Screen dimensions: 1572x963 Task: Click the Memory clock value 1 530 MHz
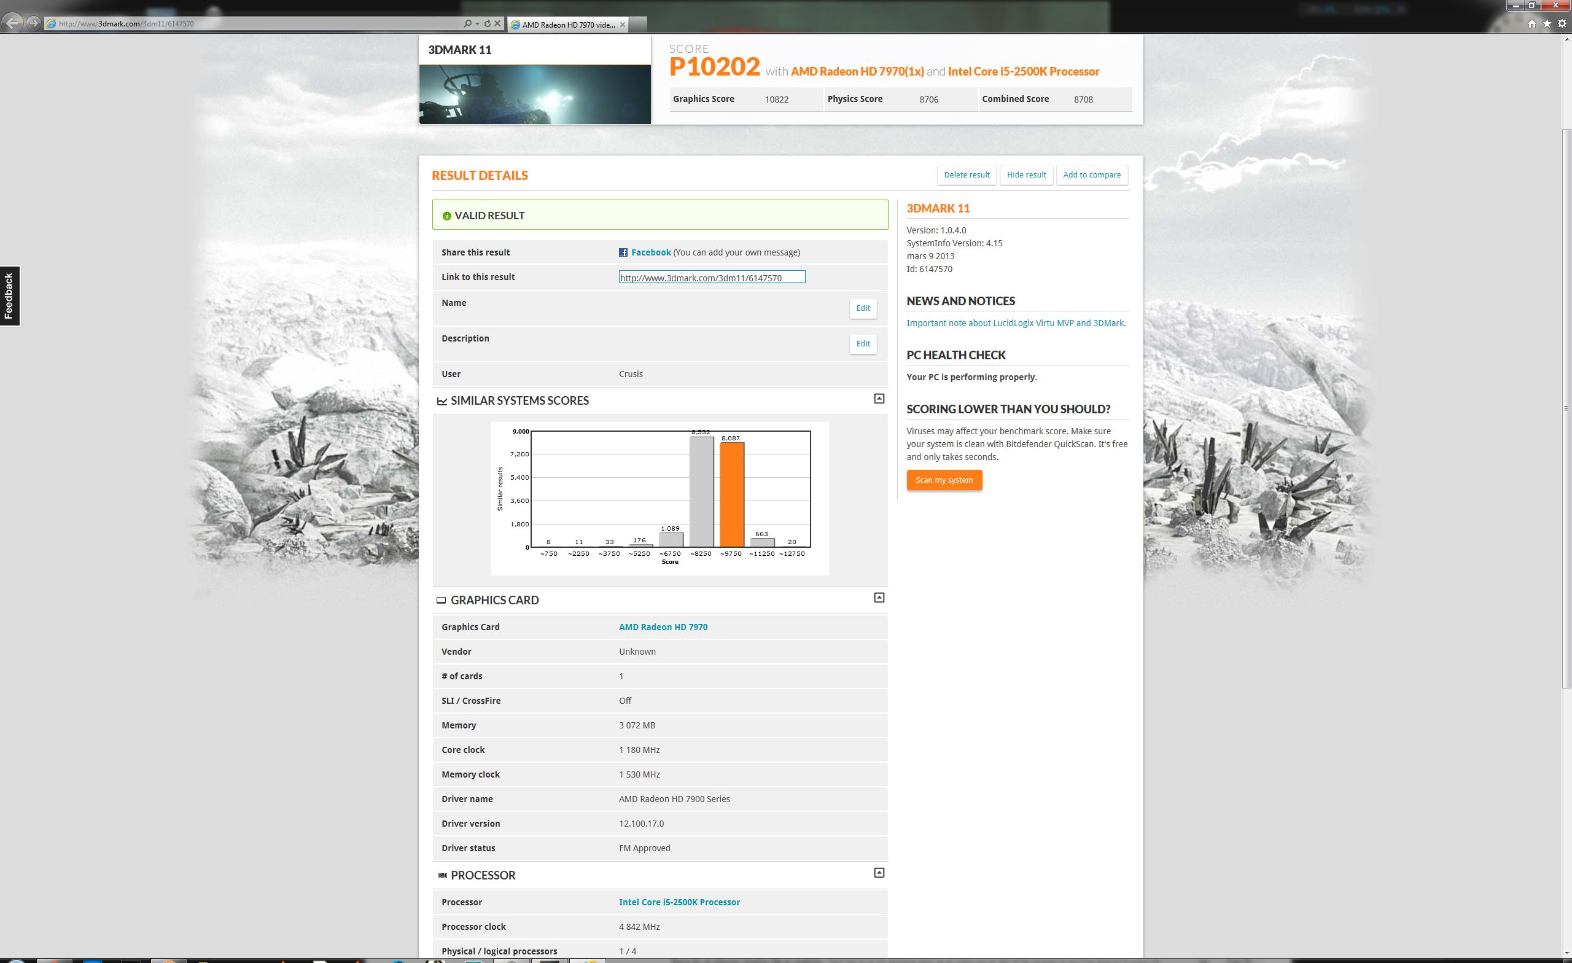coord(639,774)
